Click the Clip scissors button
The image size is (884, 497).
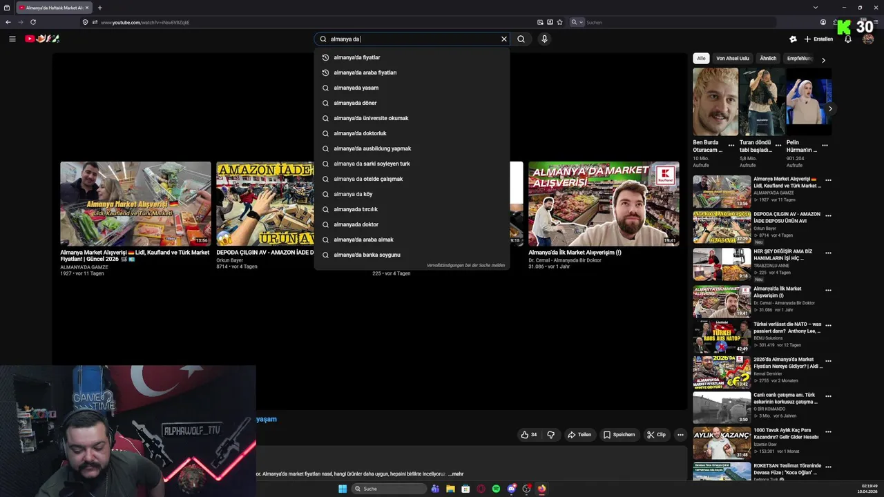pos(656,435)
